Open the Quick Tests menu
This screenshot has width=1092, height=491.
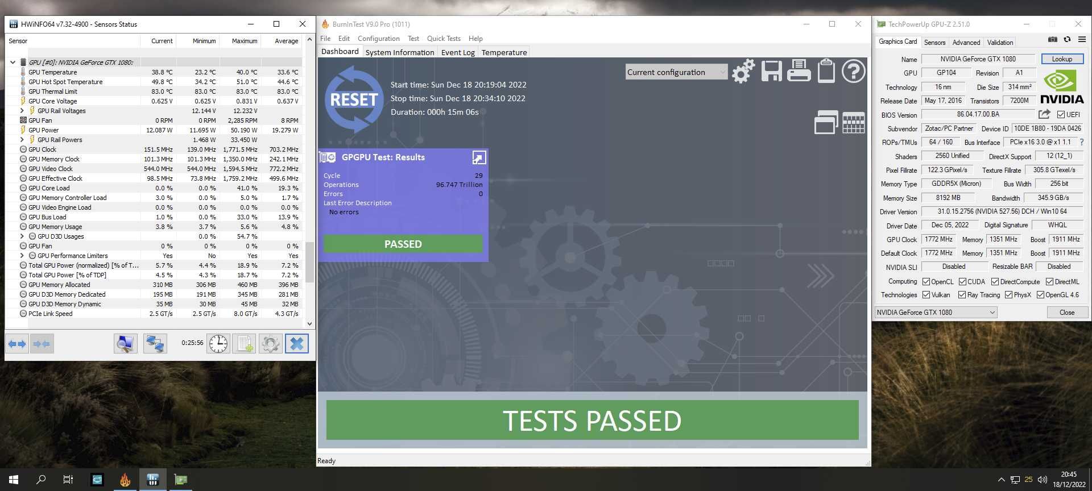(444, 39)
